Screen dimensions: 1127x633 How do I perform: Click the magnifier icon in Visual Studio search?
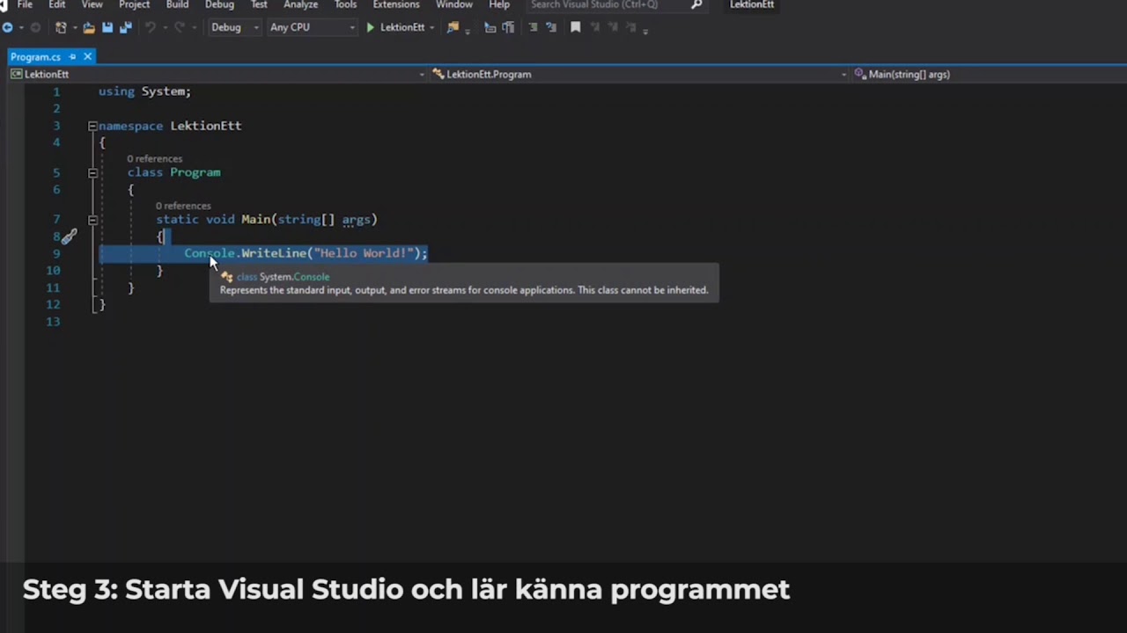696,4
